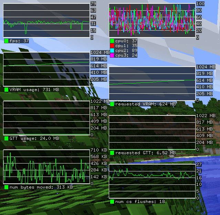This screenshot has height=215, width=220.
Task: Click the num cs flushes graph
Action: [x=152, y=181]
